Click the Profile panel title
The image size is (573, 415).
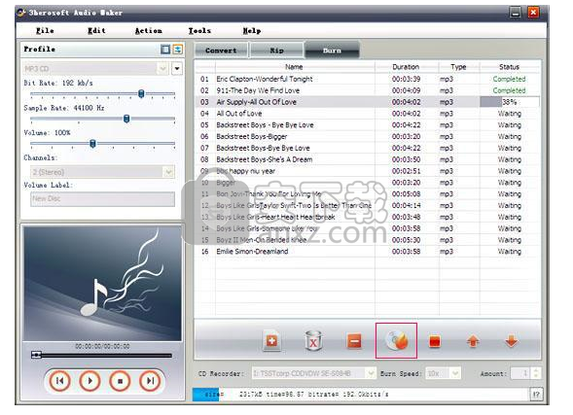coord(40,49)
